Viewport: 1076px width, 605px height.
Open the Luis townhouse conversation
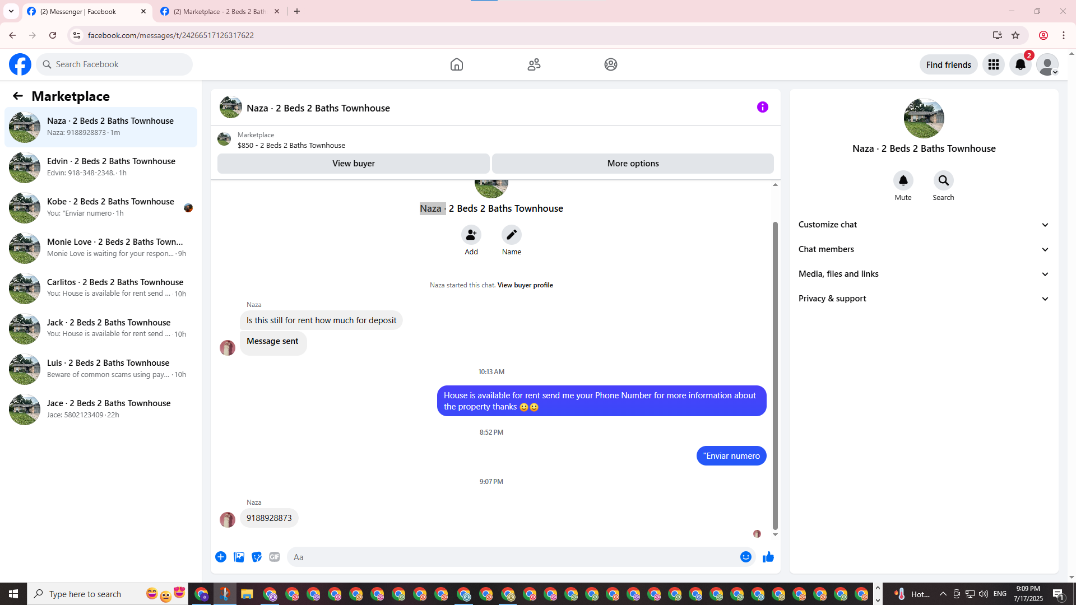[x=101, y=369]
